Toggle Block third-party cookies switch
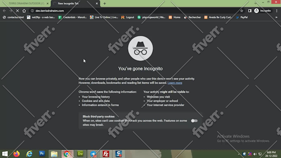Viewport: 281px width, 158px height. click(x=194, y=121)
